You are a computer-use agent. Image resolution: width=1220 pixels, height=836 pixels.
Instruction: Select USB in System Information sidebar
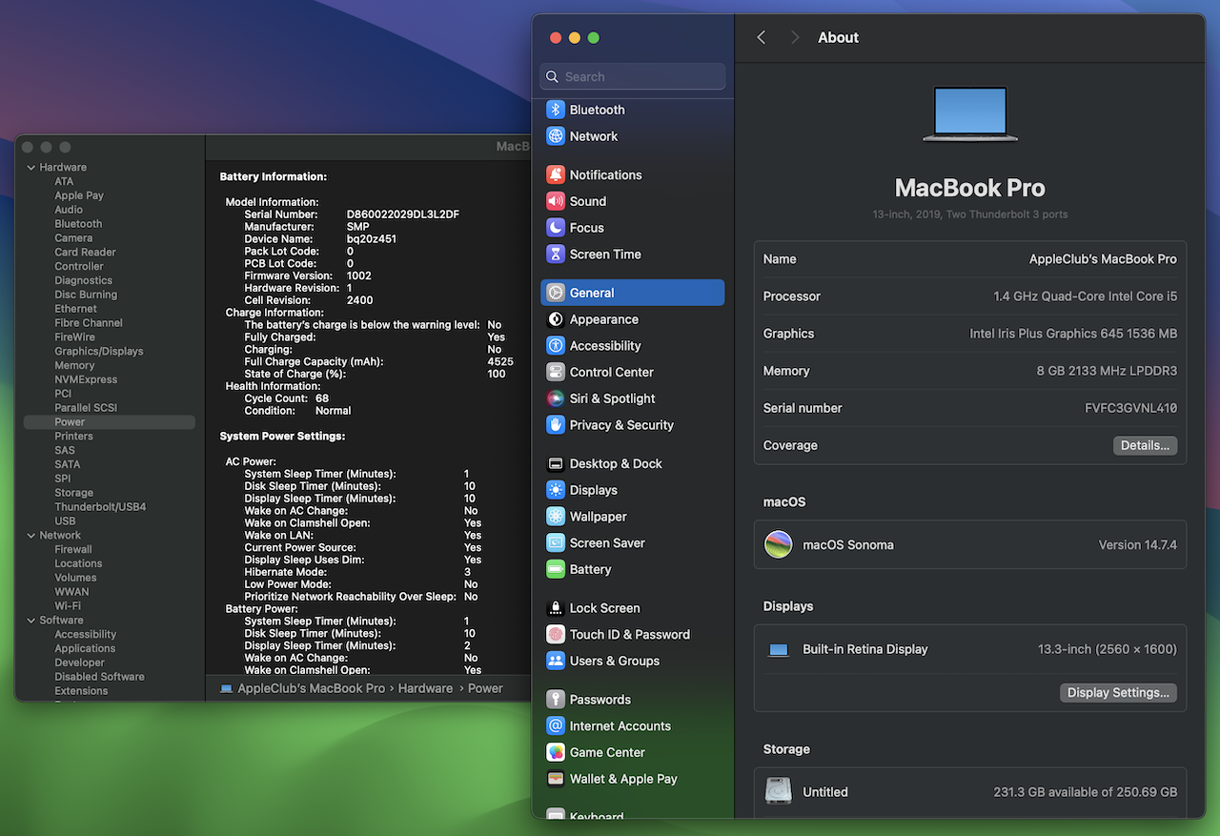point(65,521)
